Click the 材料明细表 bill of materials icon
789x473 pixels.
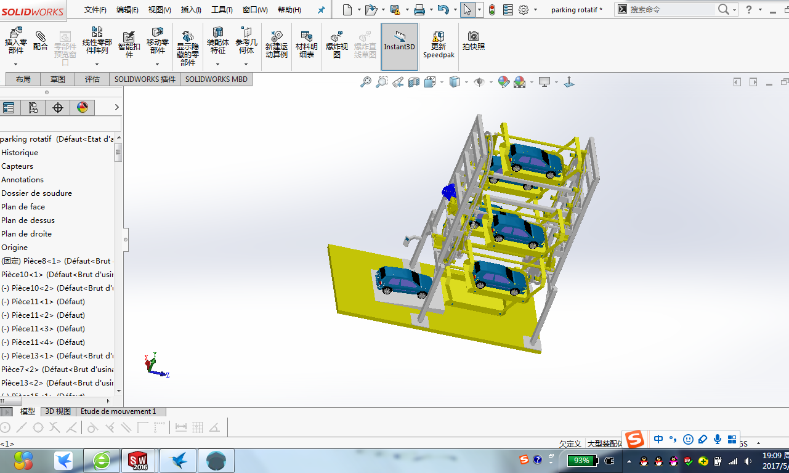[306, 44]
